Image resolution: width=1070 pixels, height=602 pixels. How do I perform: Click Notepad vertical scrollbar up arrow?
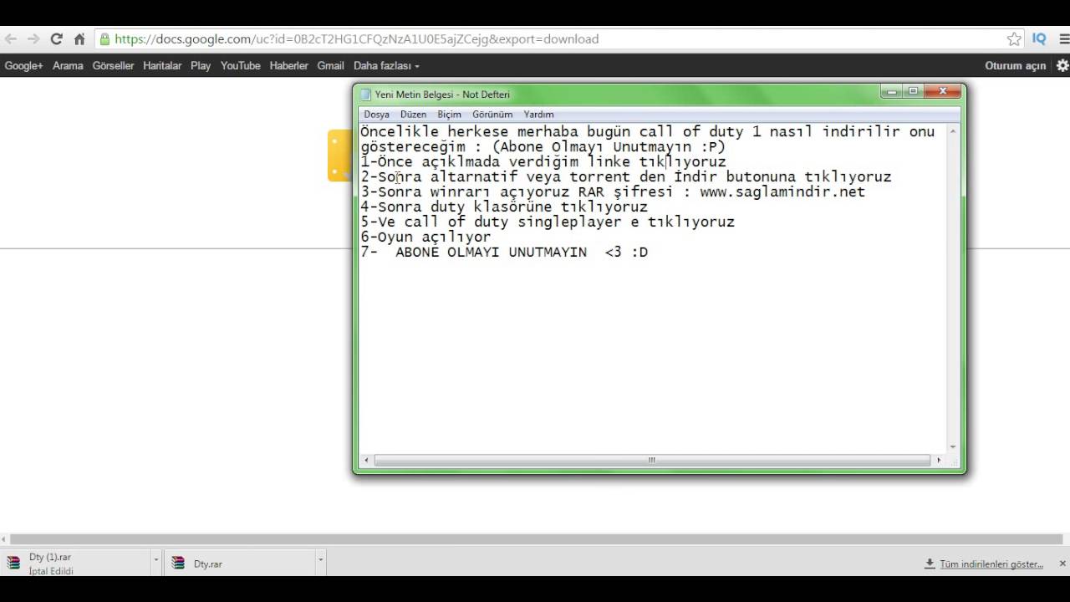(953, 131)
